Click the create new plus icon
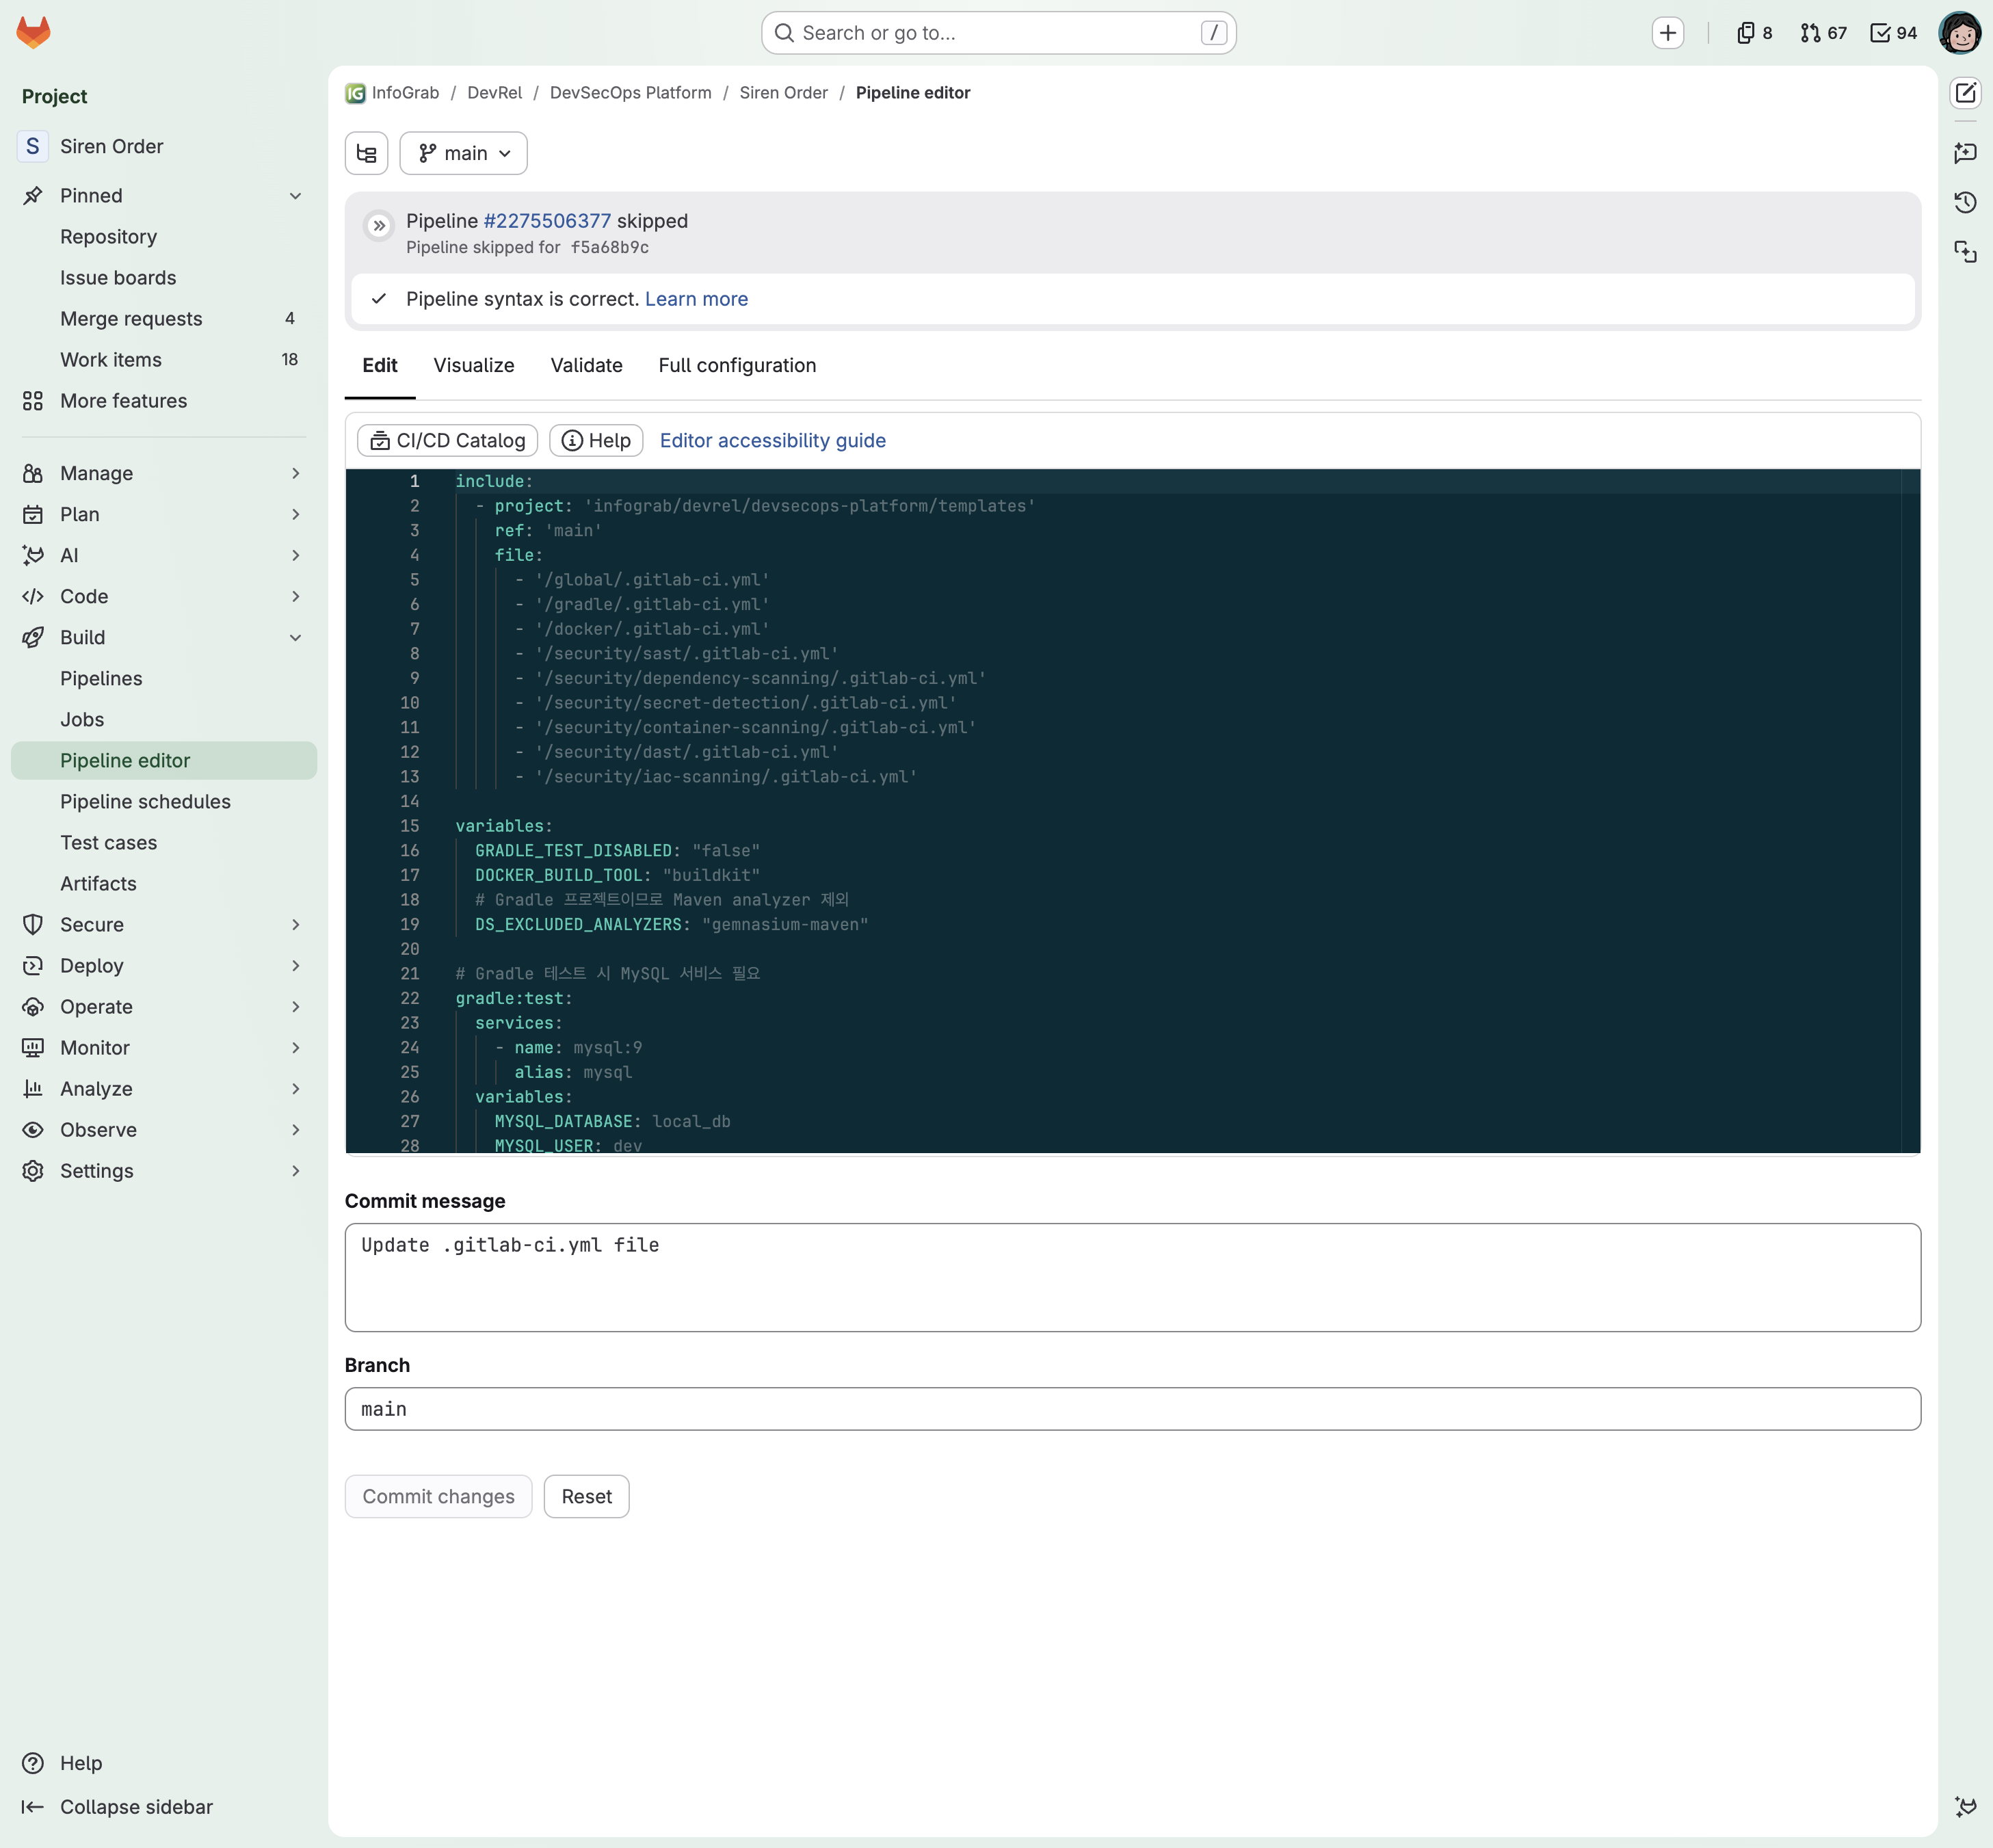 click(1667, 33)
